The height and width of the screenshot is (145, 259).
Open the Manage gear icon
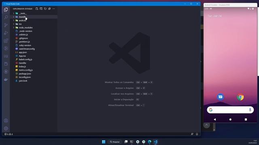click(6, 128)
